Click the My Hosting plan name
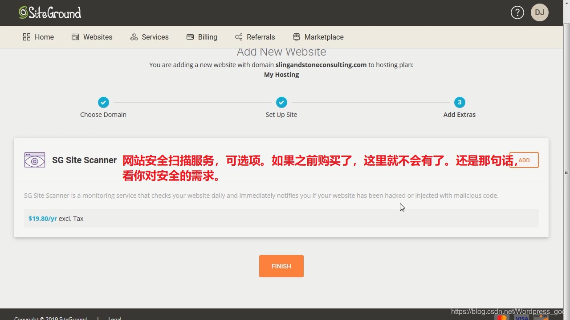 coord(281,75)
